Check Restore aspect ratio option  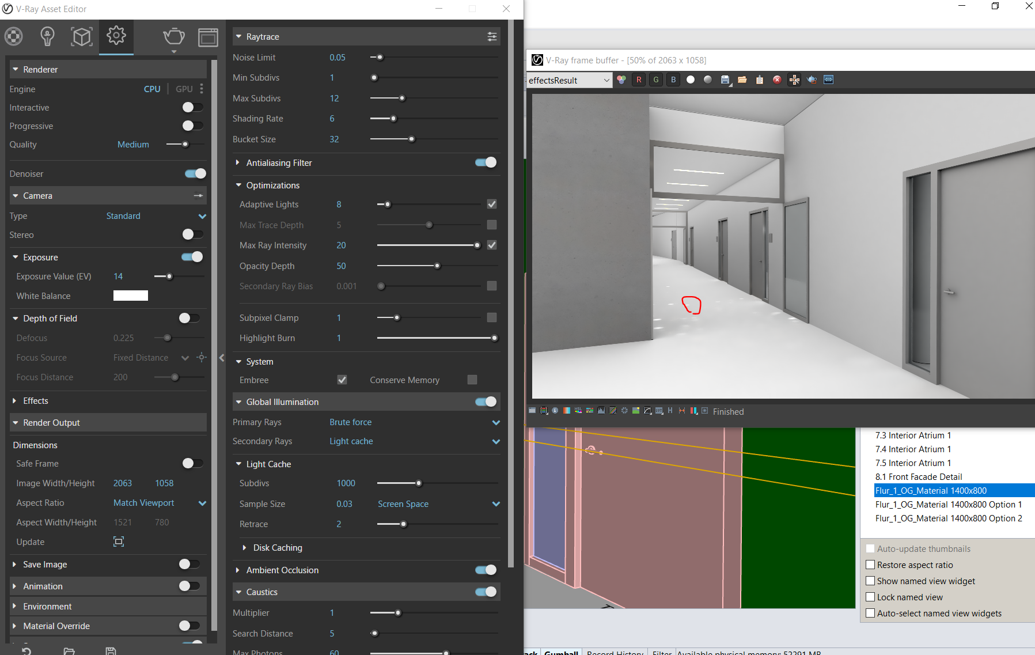[x=871, y=565]
